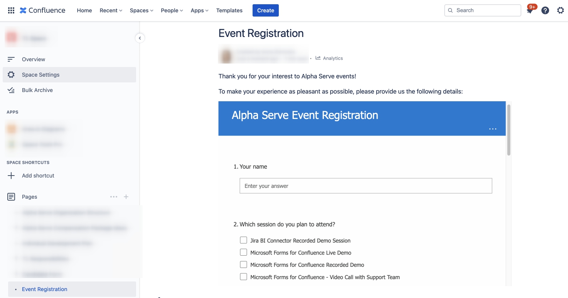
Task: Click the Alpha Serve Event Registration heading
Action: coord(305,115)
